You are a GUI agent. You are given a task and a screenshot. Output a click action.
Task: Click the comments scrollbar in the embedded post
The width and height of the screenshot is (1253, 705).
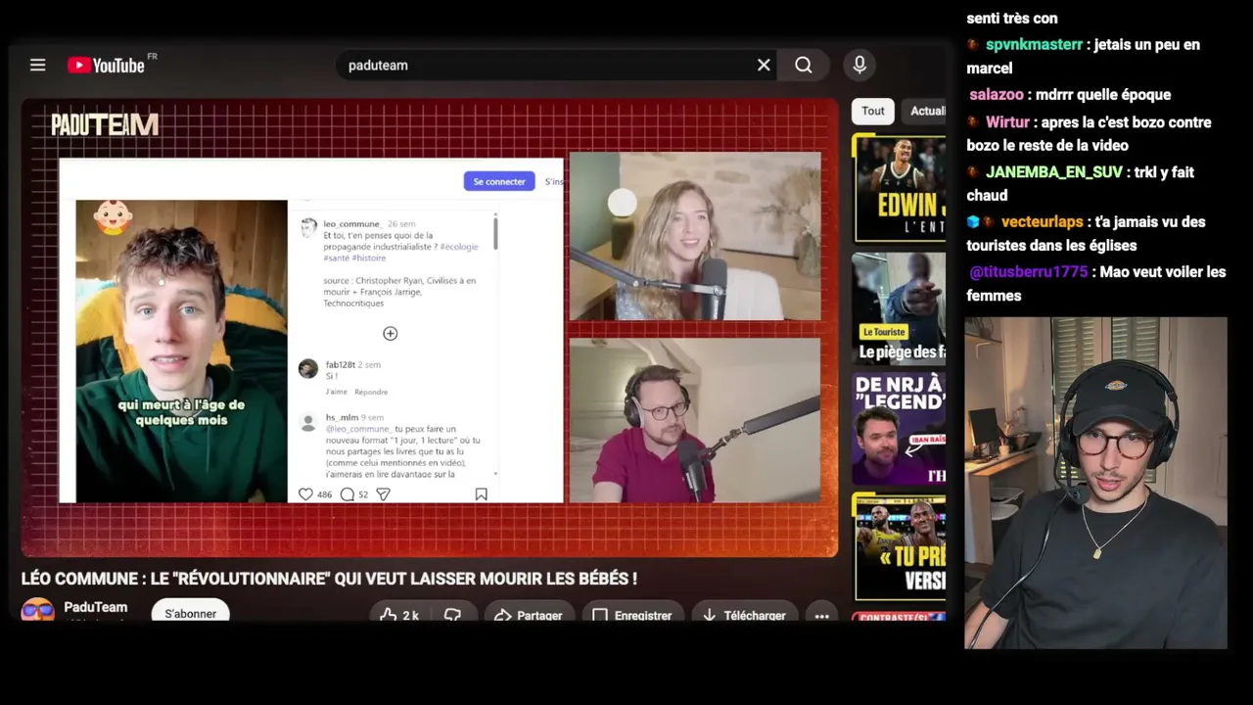click(495, 233)
